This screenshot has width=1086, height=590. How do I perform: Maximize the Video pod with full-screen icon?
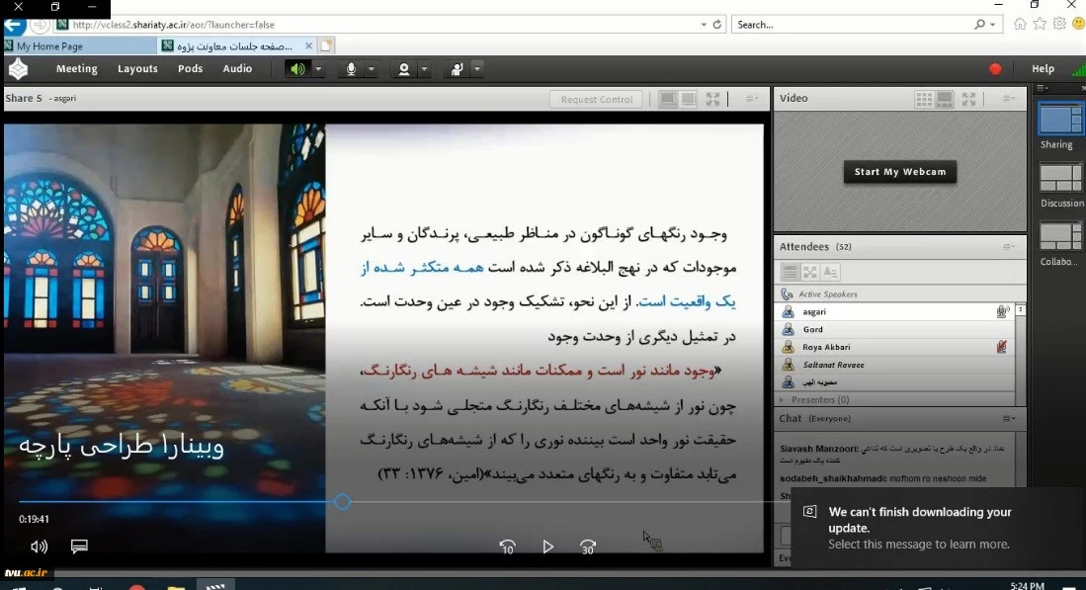point(968,99)
